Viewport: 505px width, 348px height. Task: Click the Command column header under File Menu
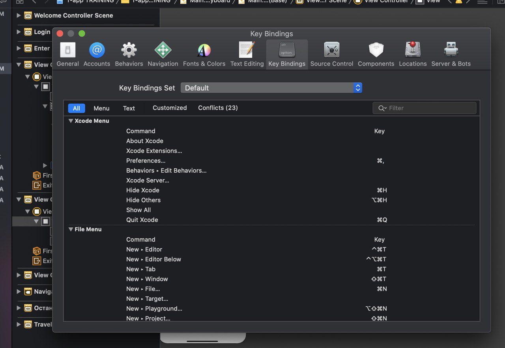(141, 240)
